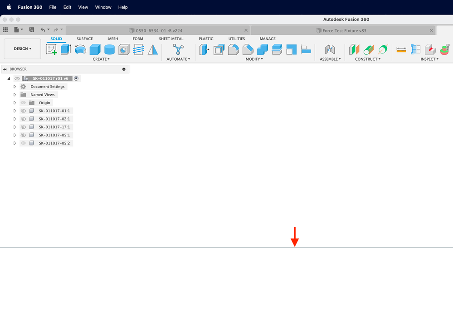
Task: Select the Press Pull tool
Action: [x=204, y=49]
